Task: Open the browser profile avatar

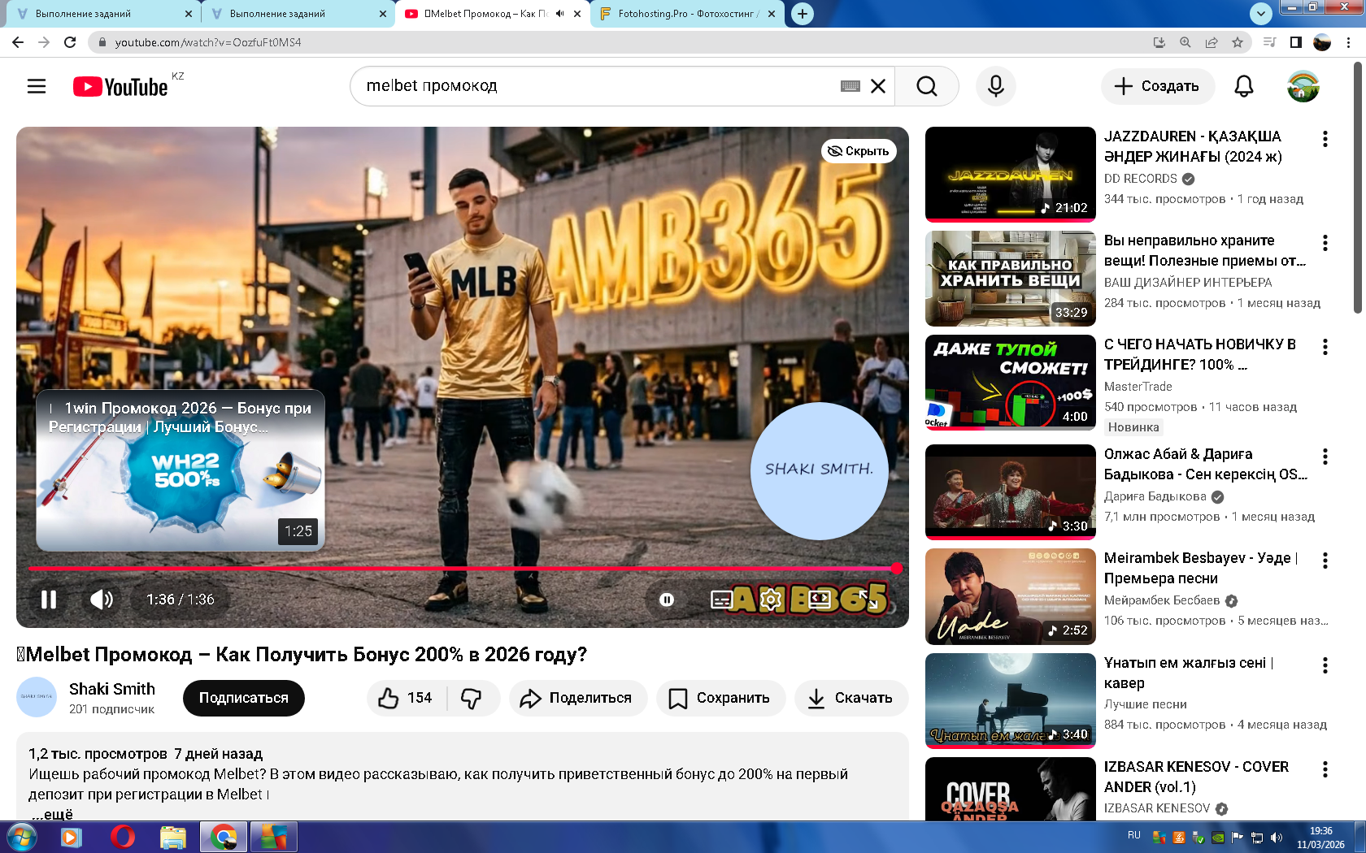Action: point(1322,42)
